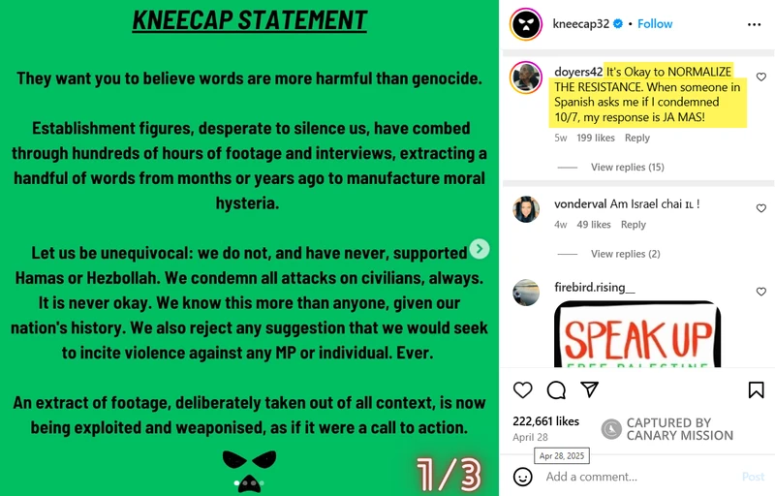
Task: Open emoji picker in comment box
Action: tap(523, 477)
